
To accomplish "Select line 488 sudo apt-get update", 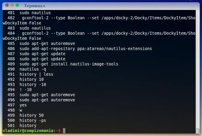I will pyautogui.click(x=36, y=59).
